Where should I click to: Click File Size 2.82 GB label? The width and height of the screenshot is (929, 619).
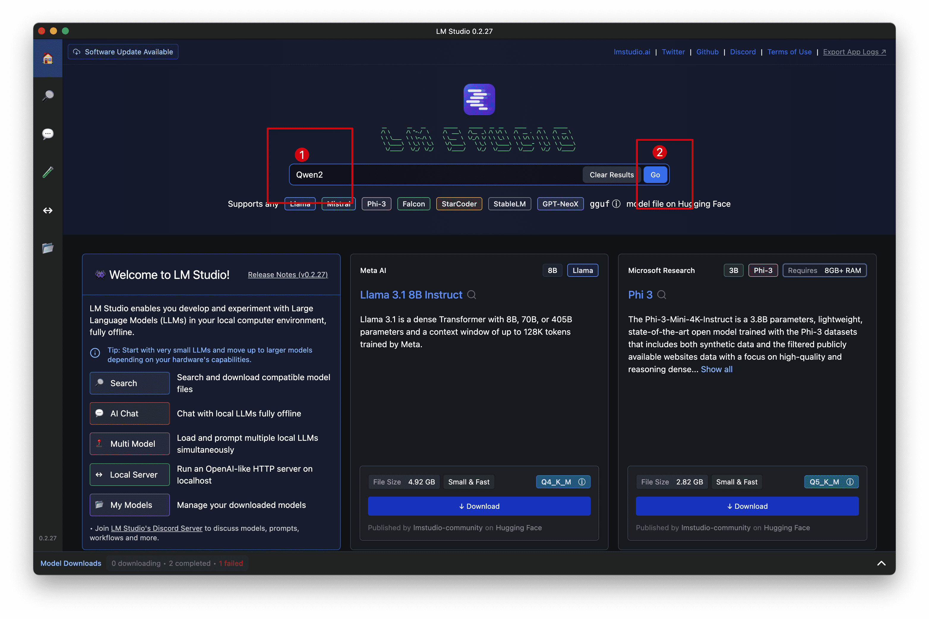[x=672, y=481]
